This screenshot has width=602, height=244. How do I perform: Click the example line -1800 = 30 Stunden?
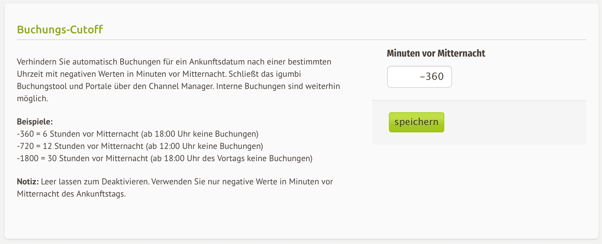pyautogui.click(x=164, y=158)
